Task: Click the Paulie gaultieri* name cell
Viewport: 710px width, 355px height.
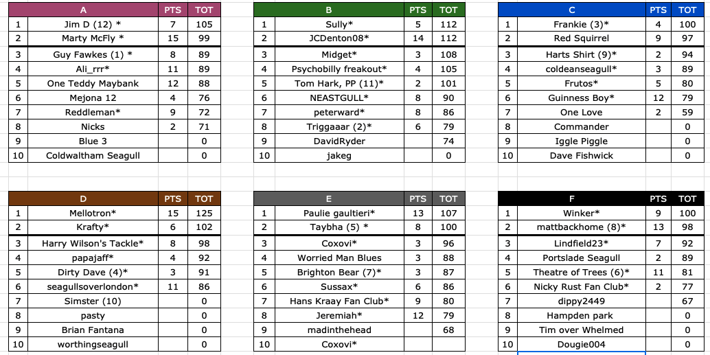Action: 339,212
